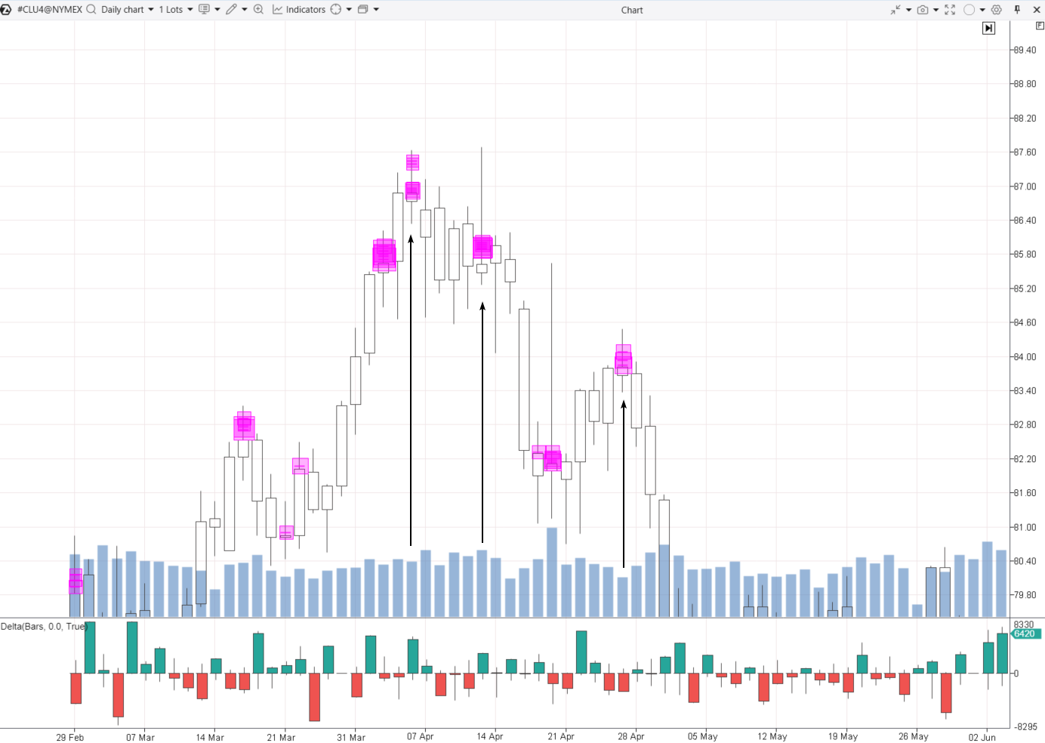The width and height of the screenshot is (1045, 743).
Task: Open the Indicators menu
Action: (x=299, y=10)
